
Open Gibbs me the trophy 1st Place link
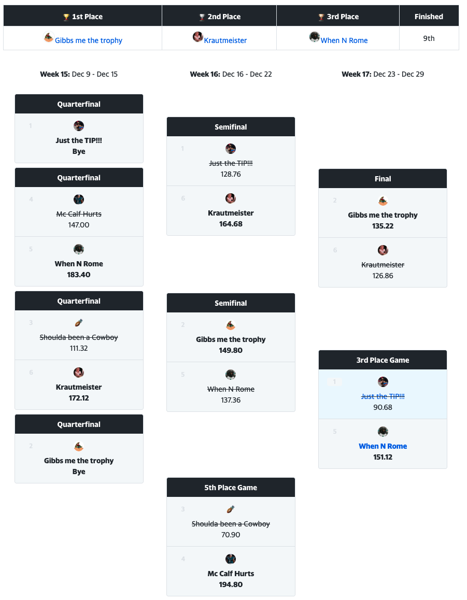coord(89,40)
